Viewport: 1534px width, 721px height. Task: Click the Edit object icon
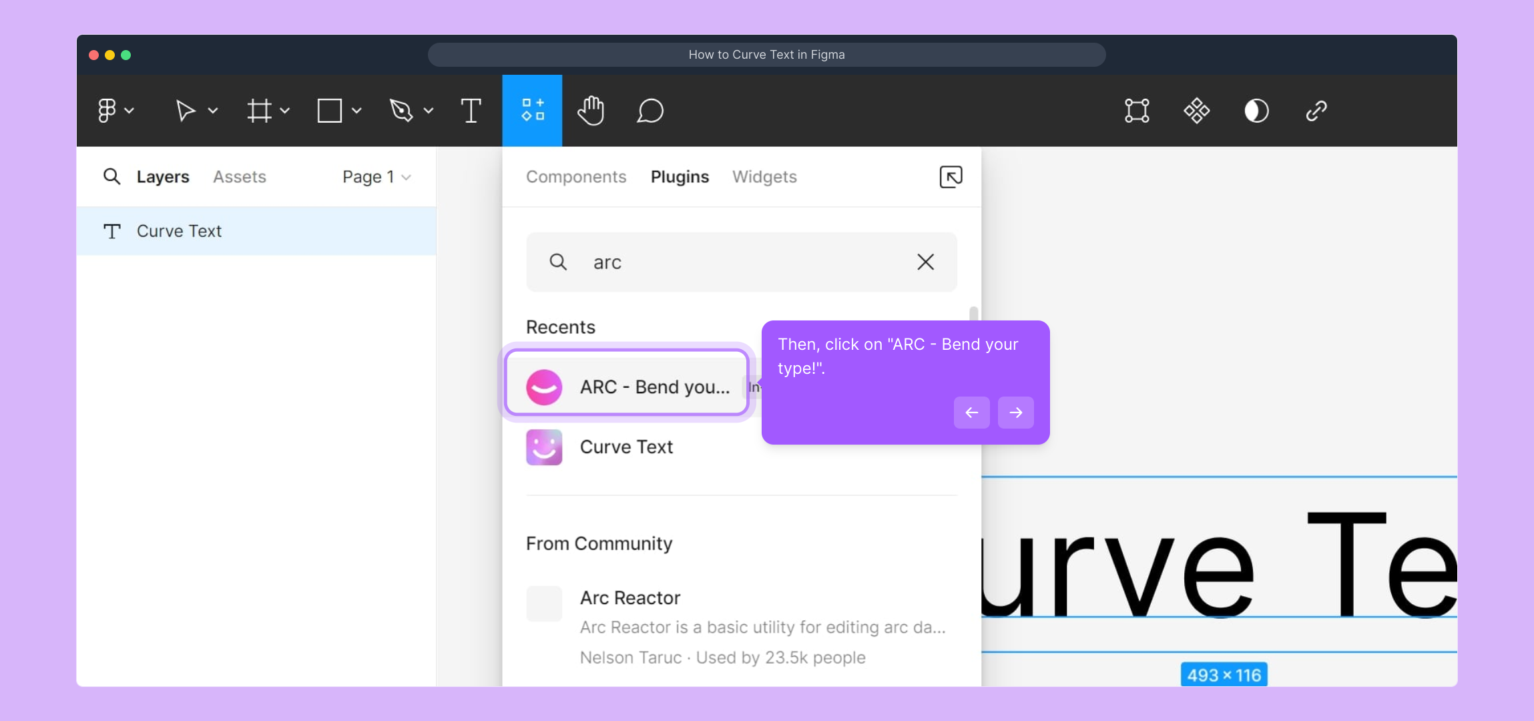point(1137,111)
